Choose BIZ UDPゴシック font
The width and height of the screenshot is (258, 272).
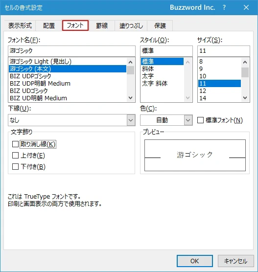[68, 76]
